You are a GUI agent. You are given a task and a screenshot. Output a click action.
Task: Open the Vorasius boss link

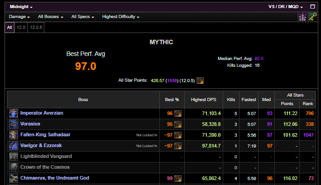30,124
